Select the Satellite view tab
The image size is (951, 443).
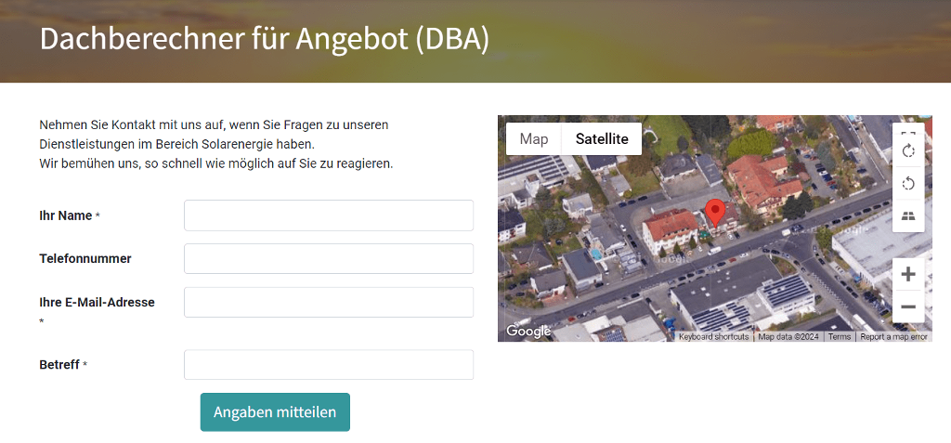tap(602, 139)
